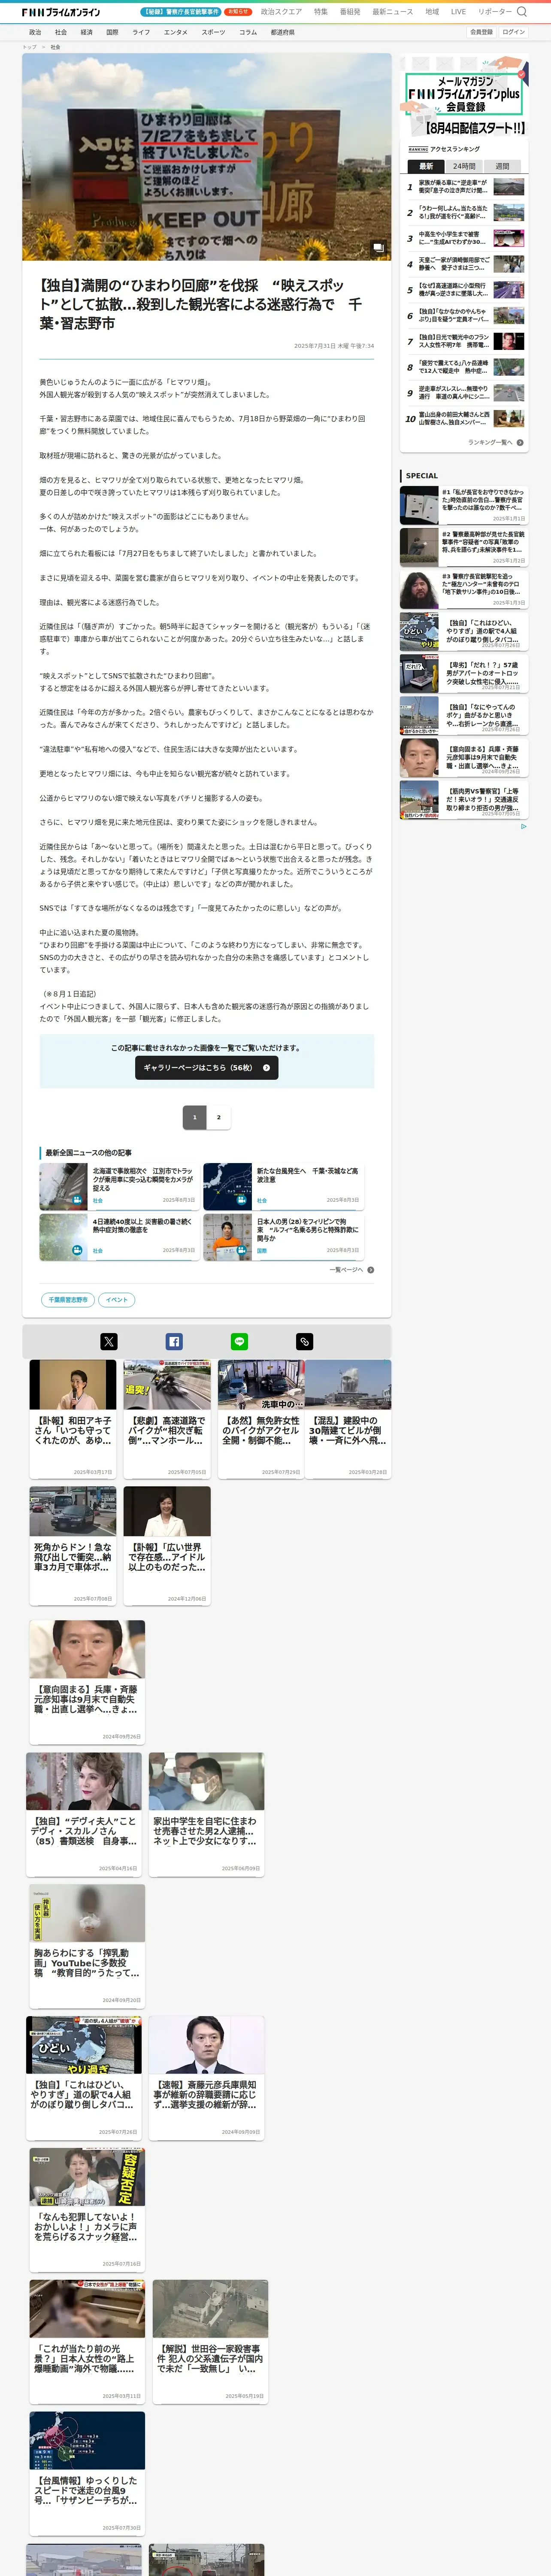This screenshot has height=2576, width=551.
Task: Share the article on LINE
Action: point(239,1342)
